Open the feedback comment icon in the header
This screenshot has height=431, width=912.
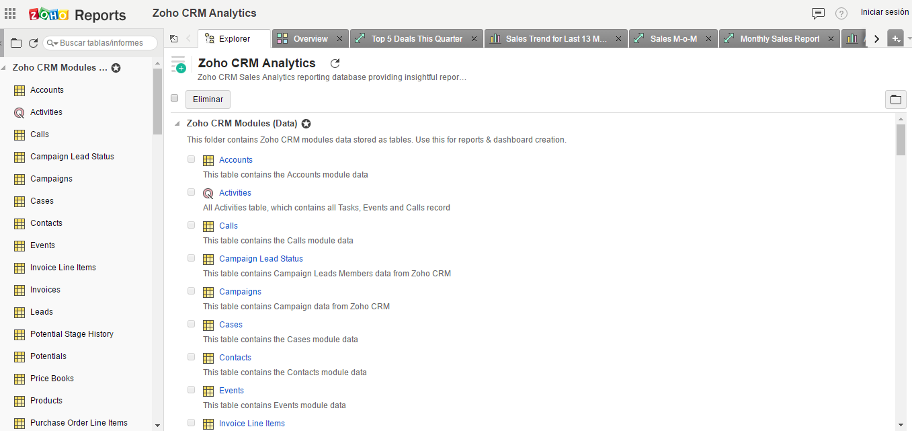pyautogui.click(x=818, y=13)
